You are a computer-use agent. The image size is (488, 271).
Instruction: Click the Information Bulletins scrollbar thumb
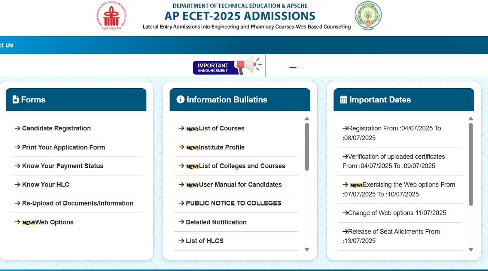coord(307,147)
